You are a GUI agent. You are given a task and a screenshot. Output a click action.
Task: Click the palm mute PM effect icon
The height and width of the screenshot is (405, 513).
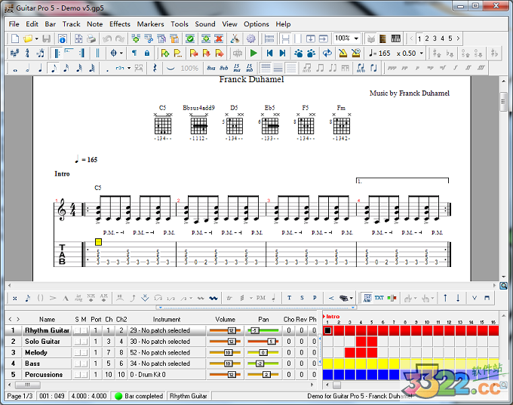pyautogui.click(x=261, y=298)
